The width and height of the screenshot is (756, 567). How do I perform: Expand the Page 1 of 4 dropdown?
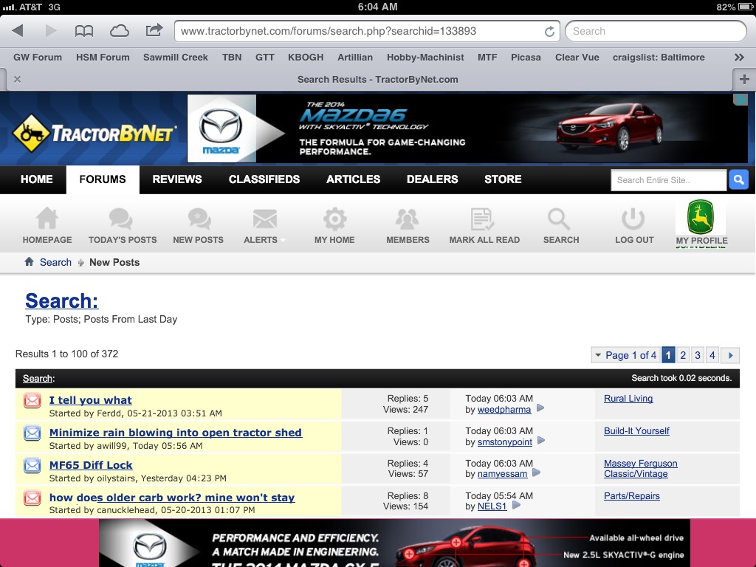[x=624, y=355]
